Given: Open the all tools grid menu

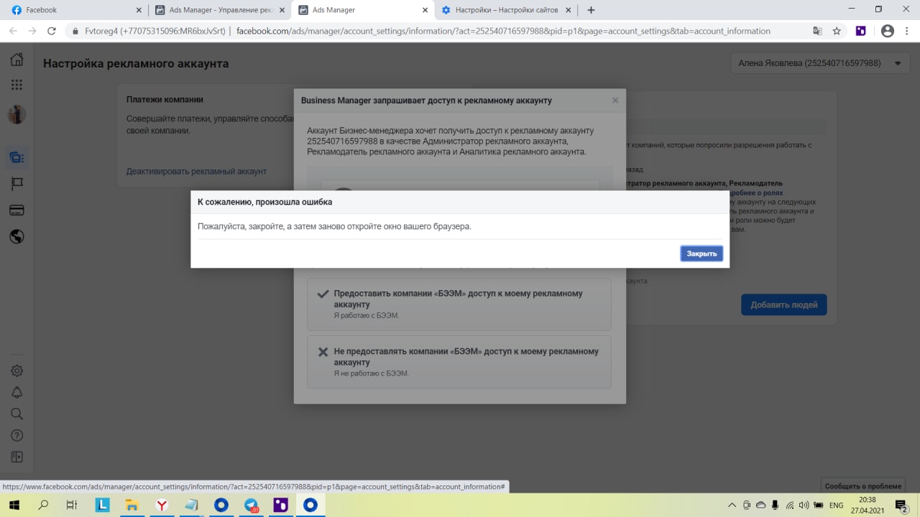Looking at the screenshot, I should [17, 85].
